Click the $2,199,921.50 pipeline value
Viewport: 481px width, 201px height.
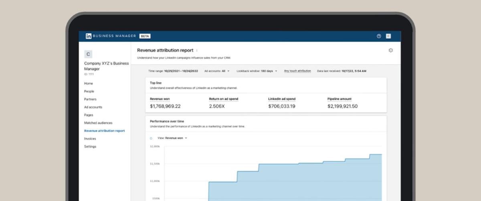(x=342, y=106)
